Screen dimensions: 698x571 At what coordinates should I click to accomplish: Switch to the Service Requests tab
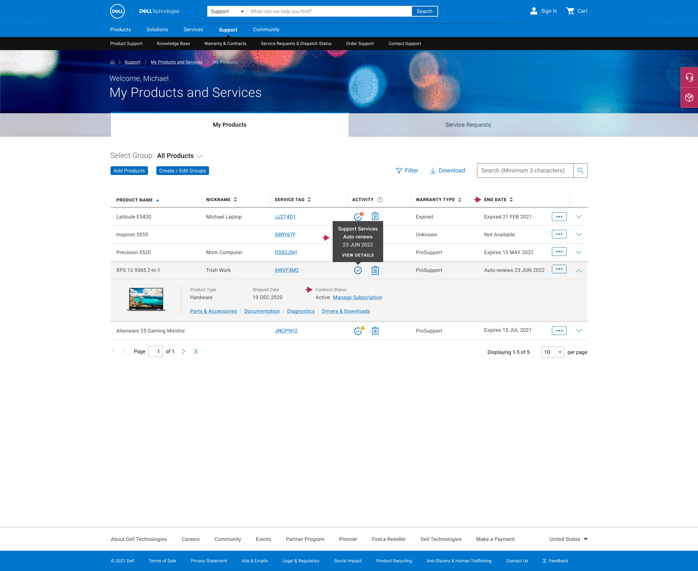[468, 125]
